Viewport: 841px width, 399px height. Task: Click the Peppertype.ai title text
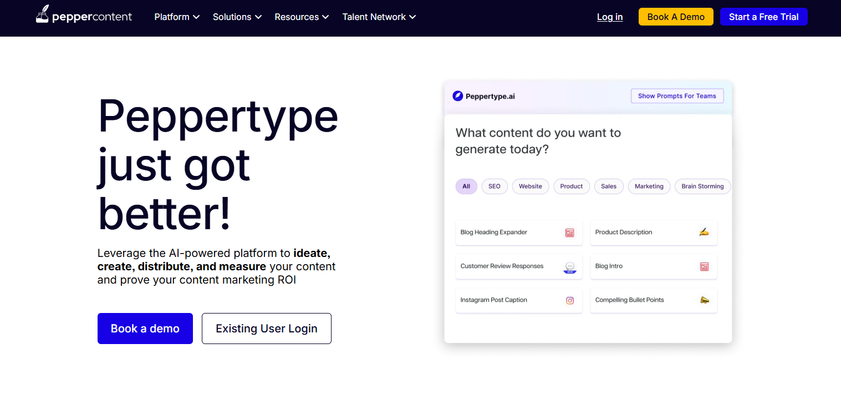point(490,96)
